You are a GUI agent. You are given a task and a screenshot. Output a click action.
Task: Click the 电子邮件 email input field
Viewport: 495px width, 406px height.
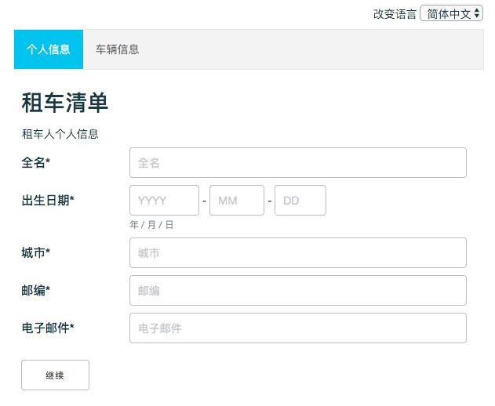[x=297, y=328]
